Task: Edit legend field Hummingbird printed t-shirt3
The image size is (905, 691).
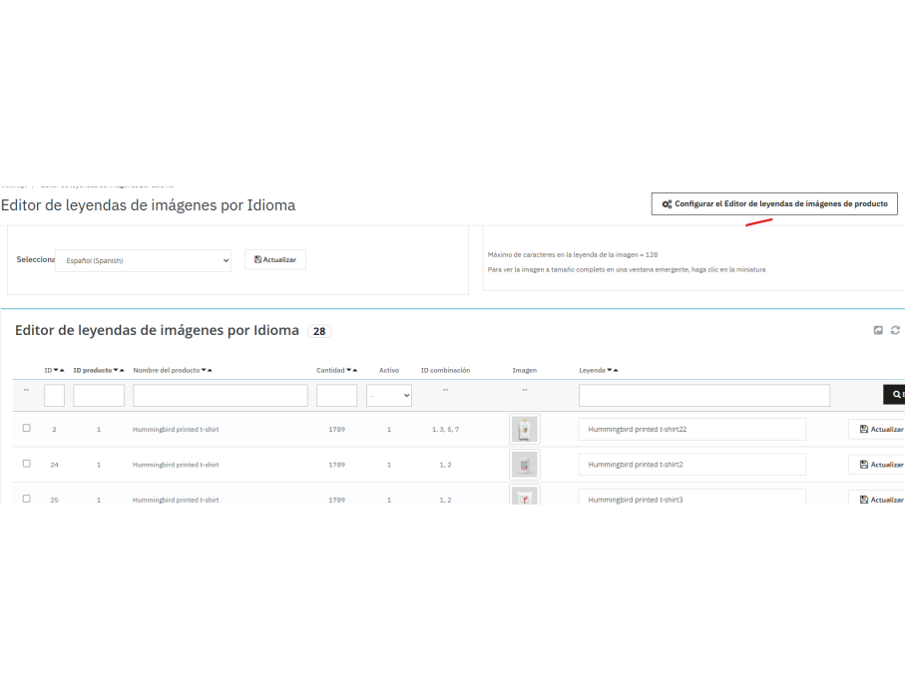Action: [x=692, y=498]
